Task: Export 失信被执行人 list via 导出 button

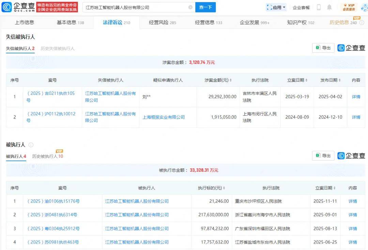Action: pyautogui.click(x=323, y=48)
